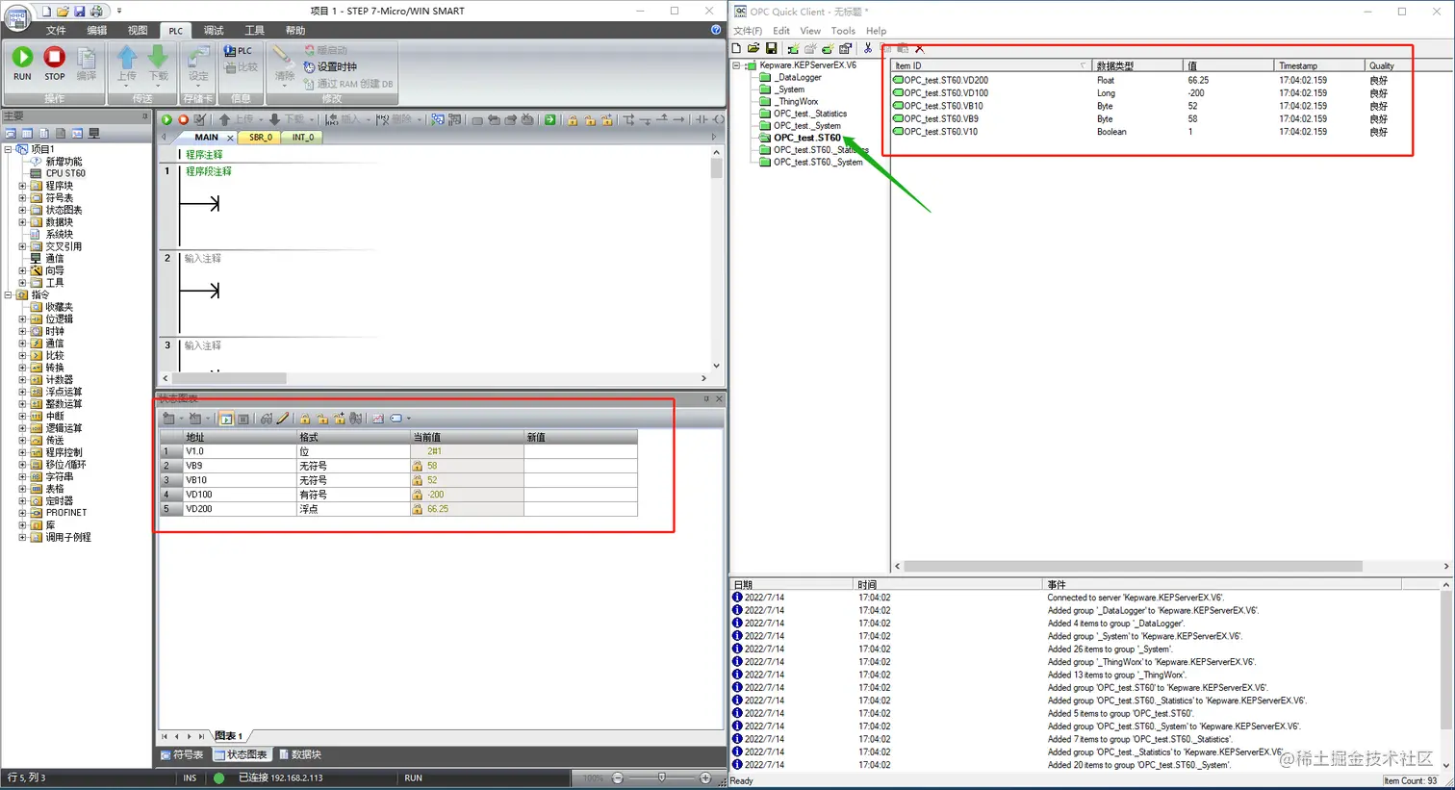Click pause chart icon in status chart toolbar
1455x790 pixels.
pos(243,419)
